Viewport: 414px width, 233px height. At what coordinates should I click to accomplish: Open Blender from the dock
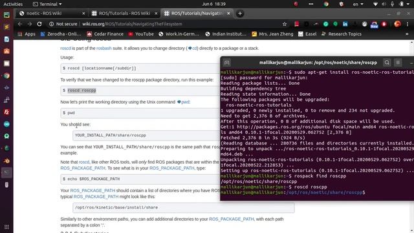(6, 161)
